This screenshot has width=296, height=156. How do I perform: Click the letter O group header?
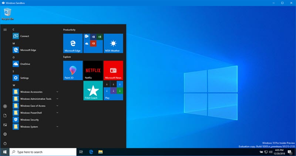coord(14,58)
